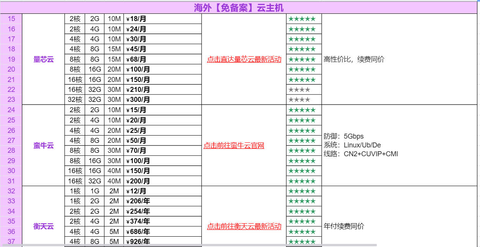Click the 1G memory cell in row 32

pyautogui.click(x=95, y=191)
